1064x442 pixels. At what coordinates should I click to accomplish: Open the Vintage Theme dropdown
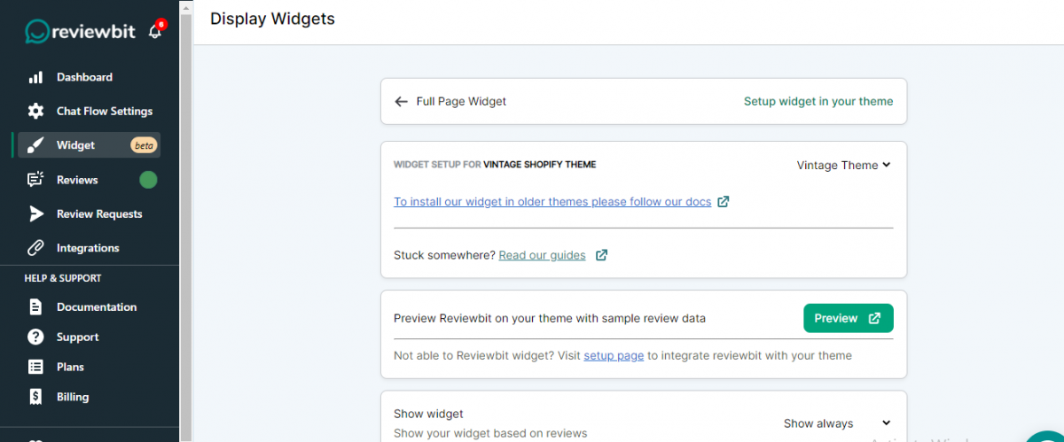843,165
